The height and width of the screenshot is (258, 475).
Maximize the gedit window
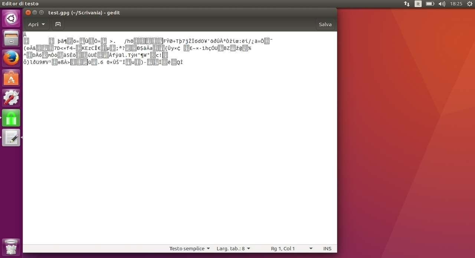(x=41, y=13)
